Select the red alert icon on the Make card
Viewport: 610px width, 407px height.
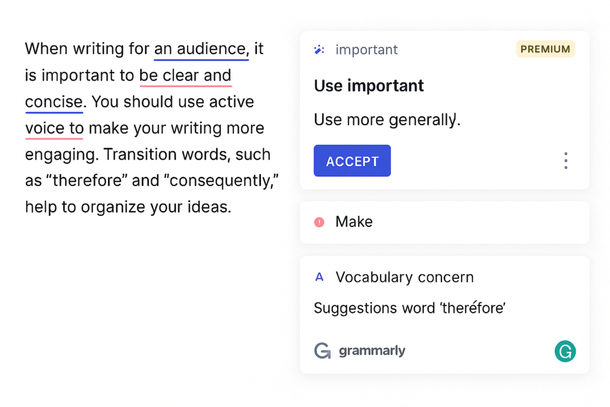(319, 222)
